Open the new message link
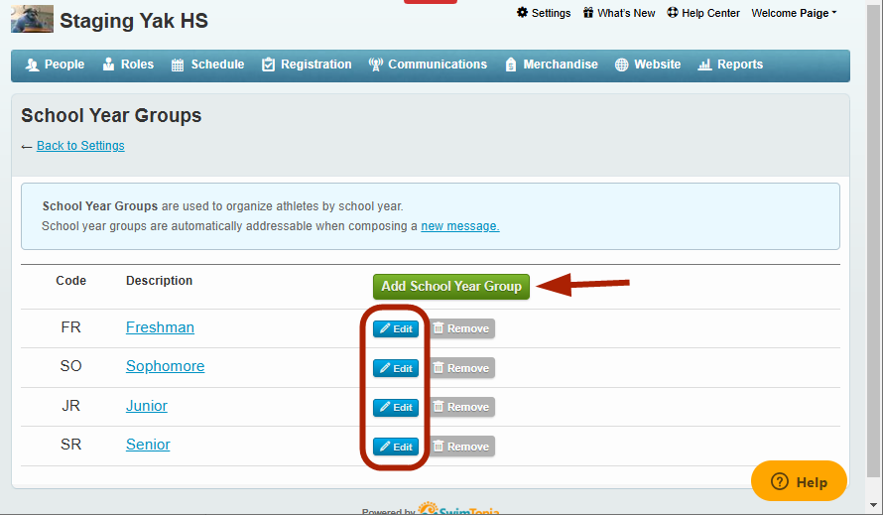The height and width of the screenshot is (515, 883). pos(460,226)
